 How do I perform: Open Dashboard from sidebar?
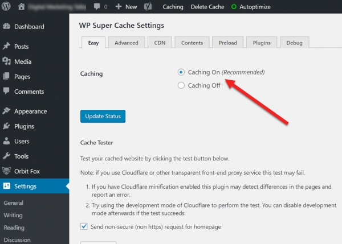29,27
